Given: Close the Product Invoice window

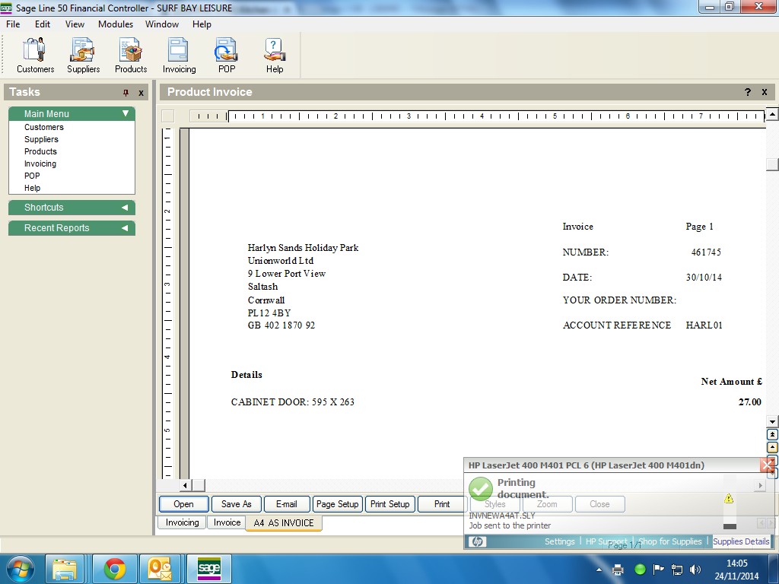Looking at the screenshot, I should tap(765, 92).
